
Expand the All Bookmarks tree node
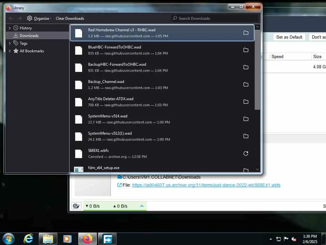(x=10, y=51)
